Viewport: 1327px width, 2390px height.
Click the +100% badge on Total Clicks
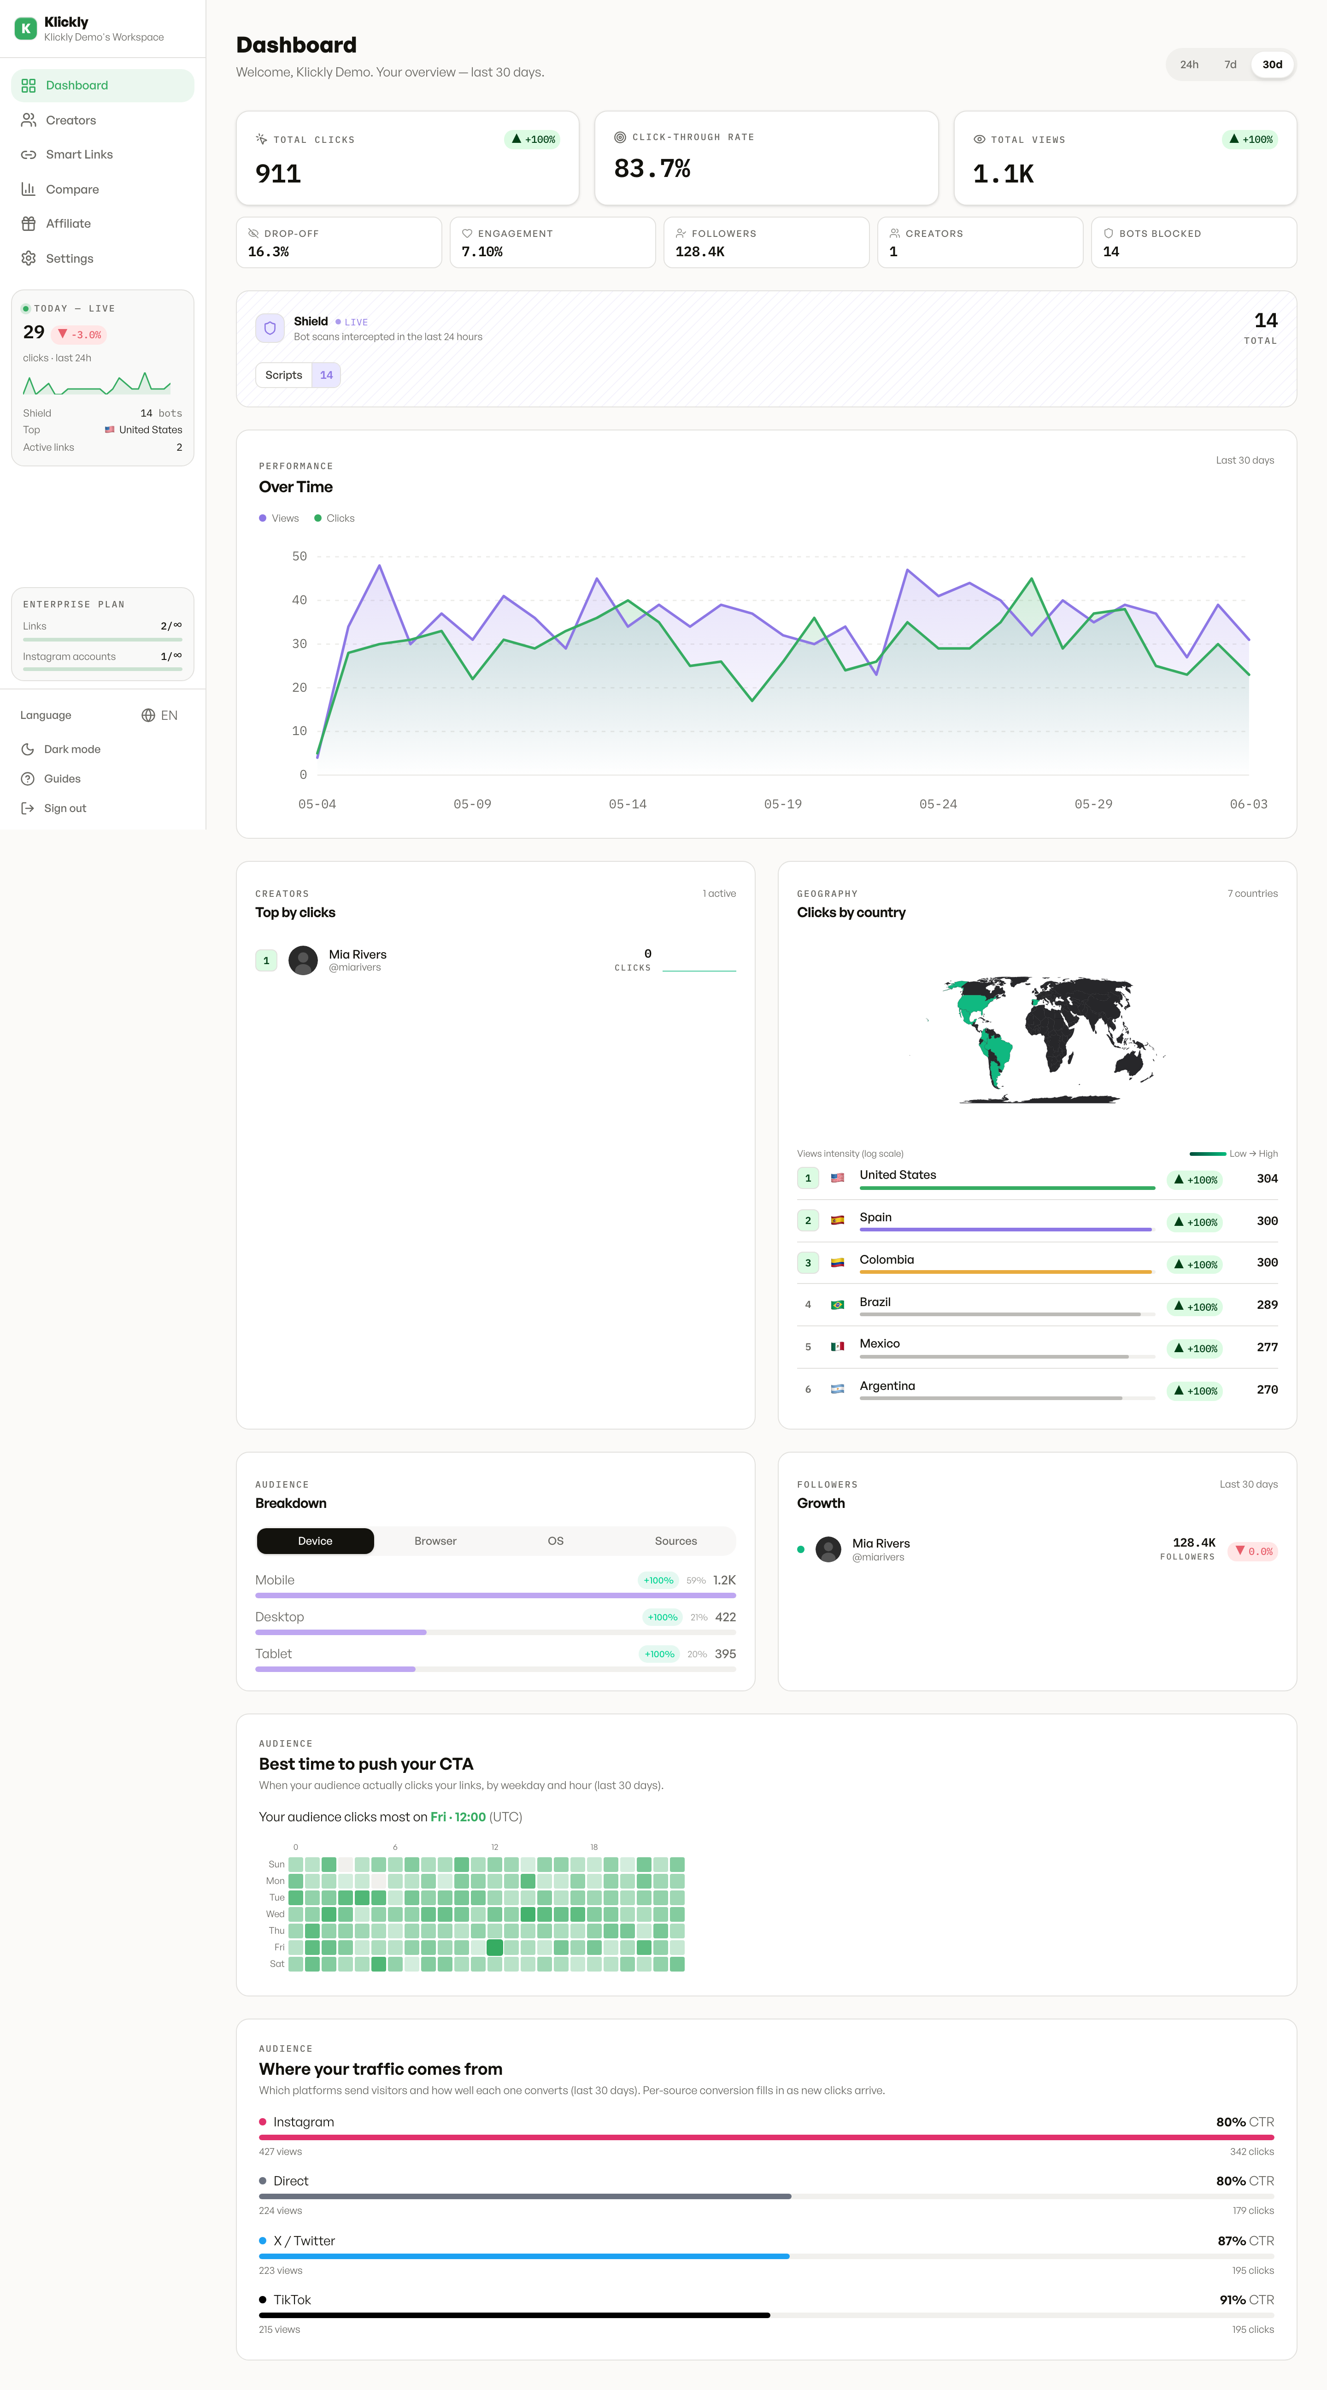click(x=533, y=140)
